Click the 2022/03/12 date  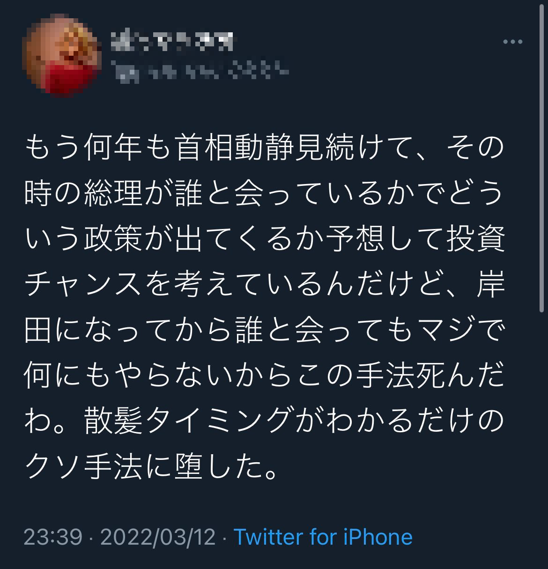(x=157, y=537)
